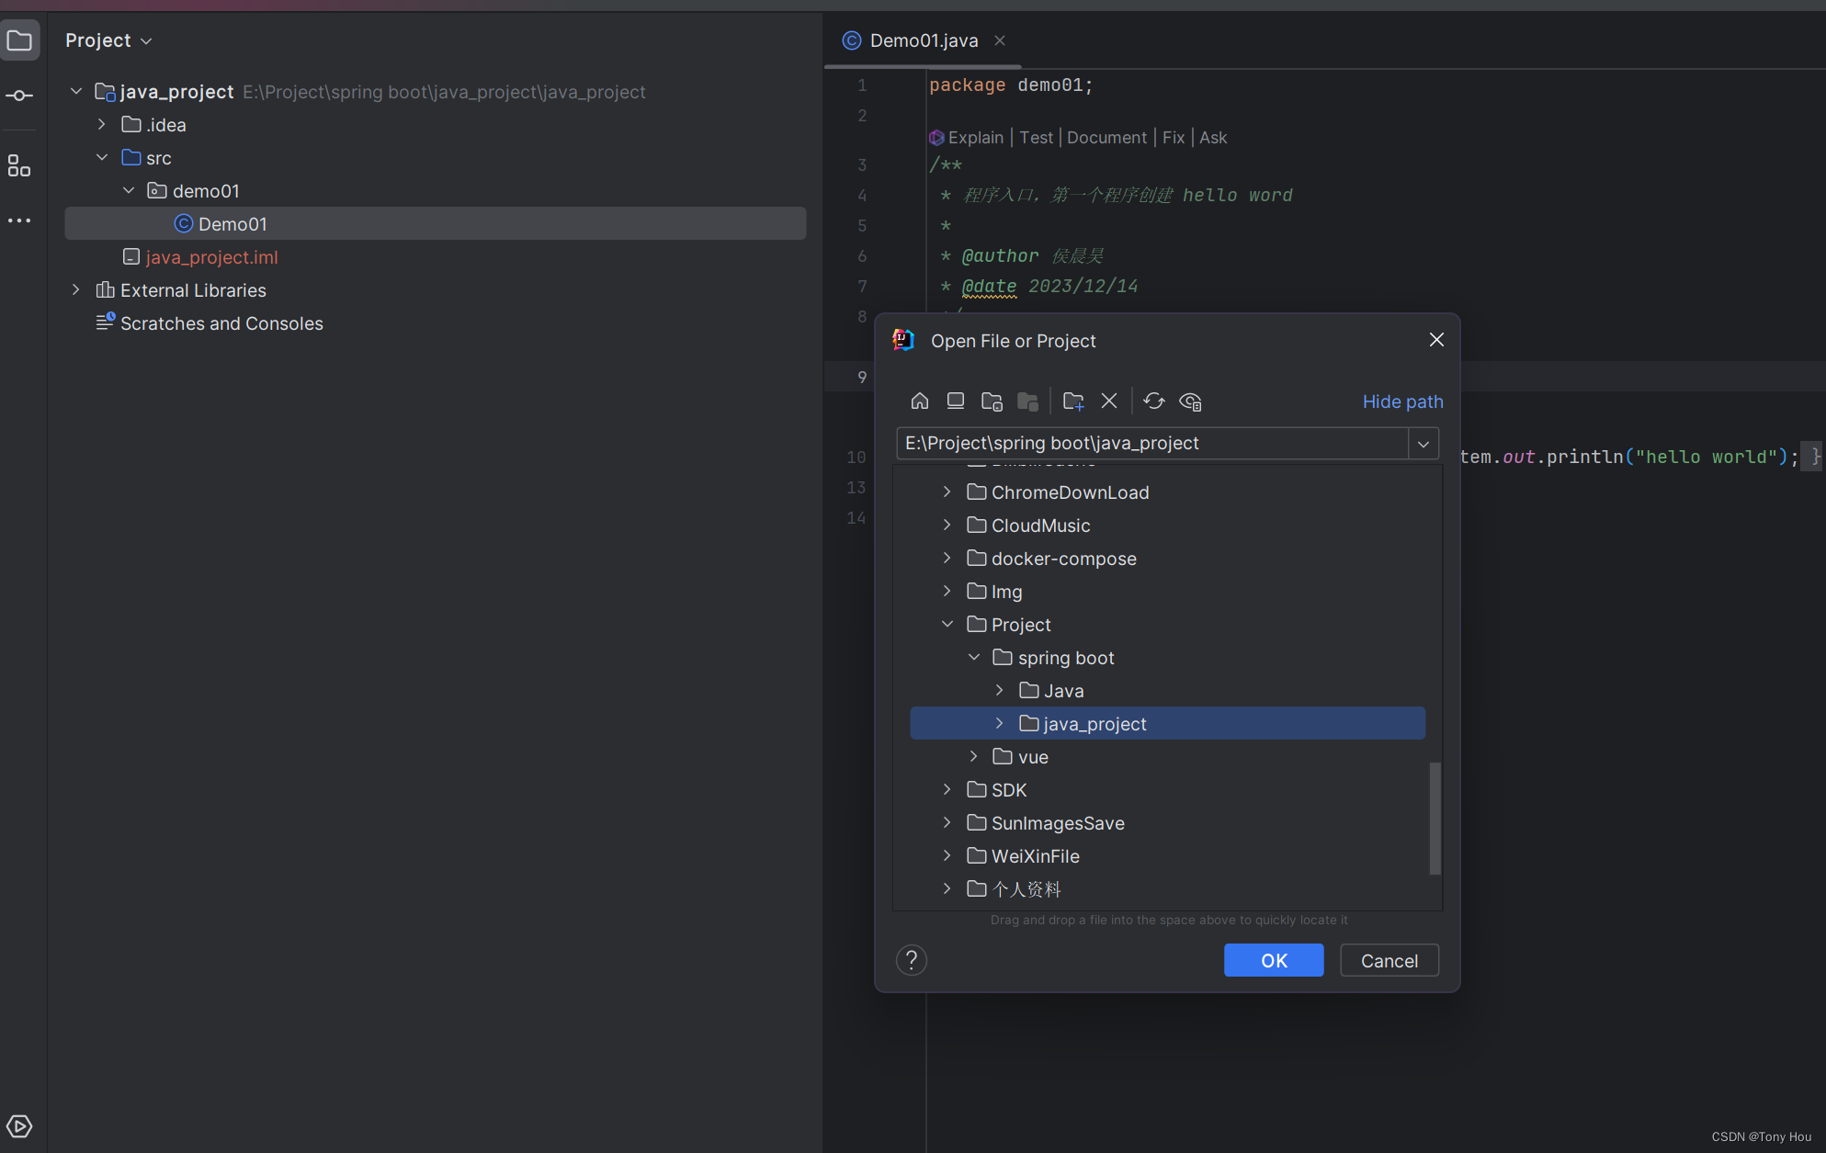The width and height of the screenshot is (1826, 1153).
Task: Click the path input field
Action: point(1149,444)
